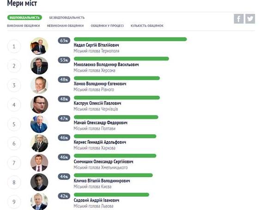Click the 63% progress bar of Надал
This screenshot has height=210, width=262.
pos(130,39)
